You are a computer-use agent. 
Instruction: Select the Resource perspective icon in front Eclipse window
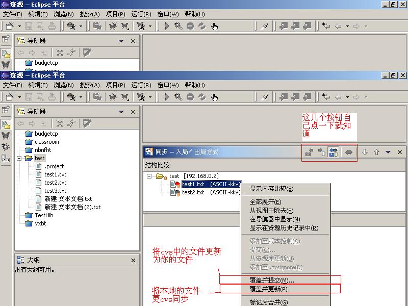point(6,124)
